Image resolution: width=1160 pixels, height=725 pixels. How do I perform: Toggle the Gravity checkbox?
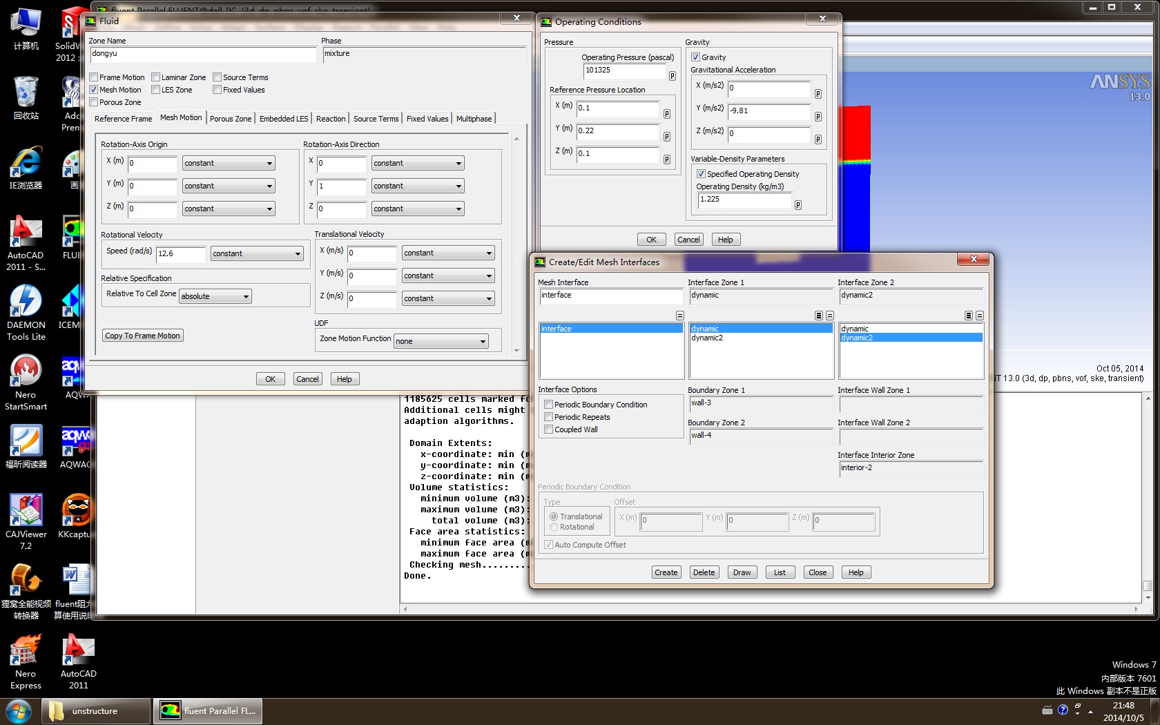click(696, 57)
